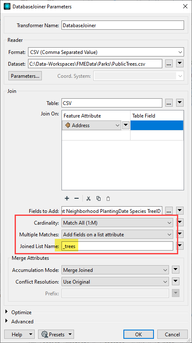The height and width of the screenshot is (343, 192).
Task: Click the Parameters... button
Action: pyautogui.click(x=25, y=76)
